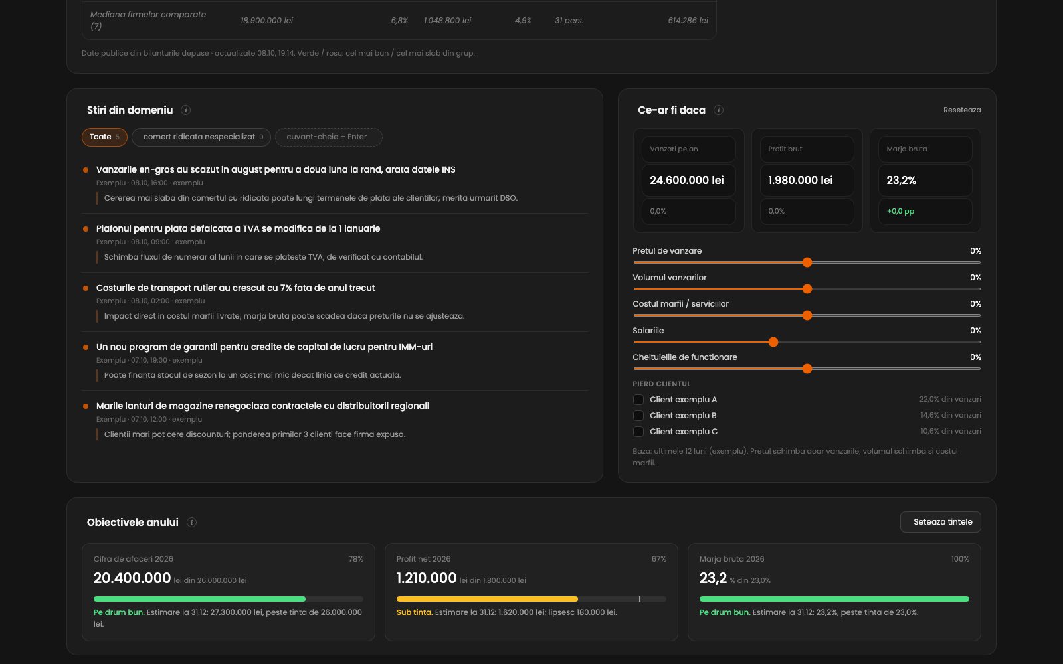
Task: Click the 614.286 lei median value
Action: (688, 21)
